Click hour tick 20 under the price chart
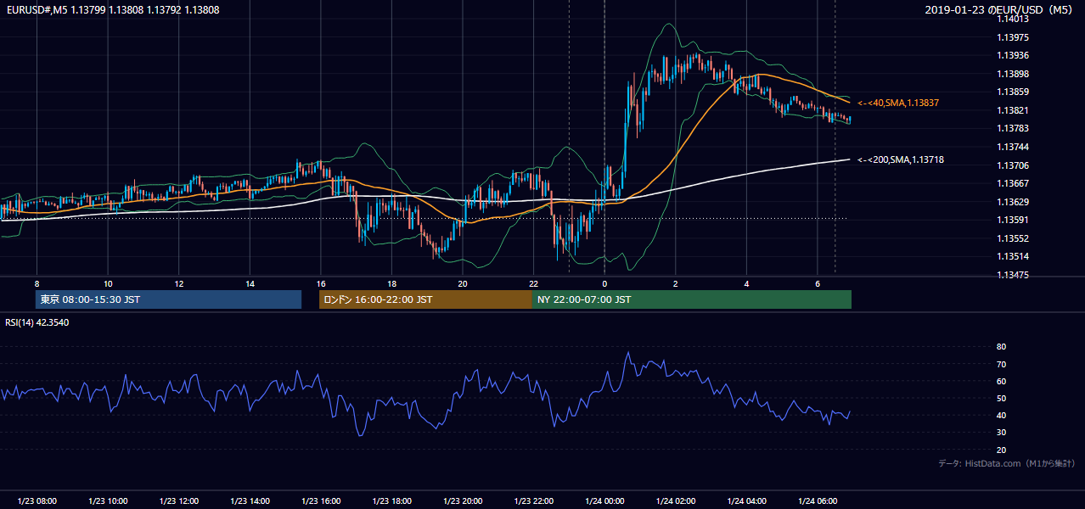The height and width of the screenshot is (509, 1085). [463, 283]
